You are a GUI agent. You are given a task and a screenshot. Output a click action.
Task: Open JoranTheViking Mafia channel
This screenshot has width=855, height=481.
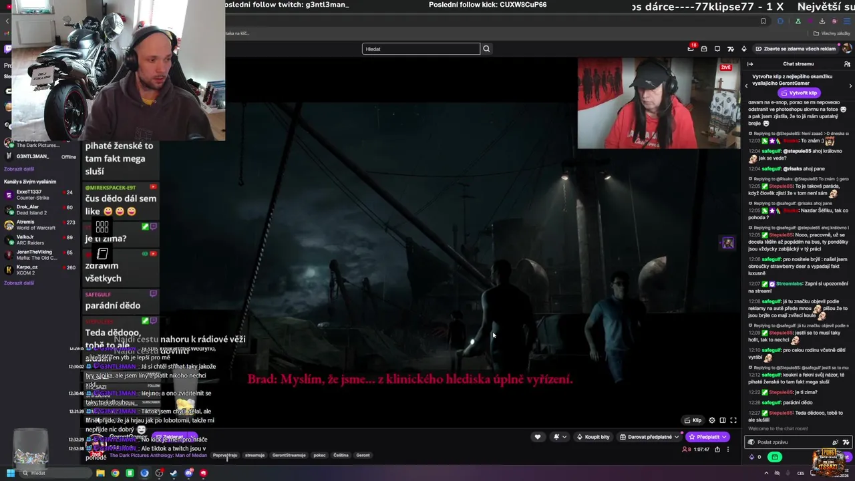coord(40,255)
